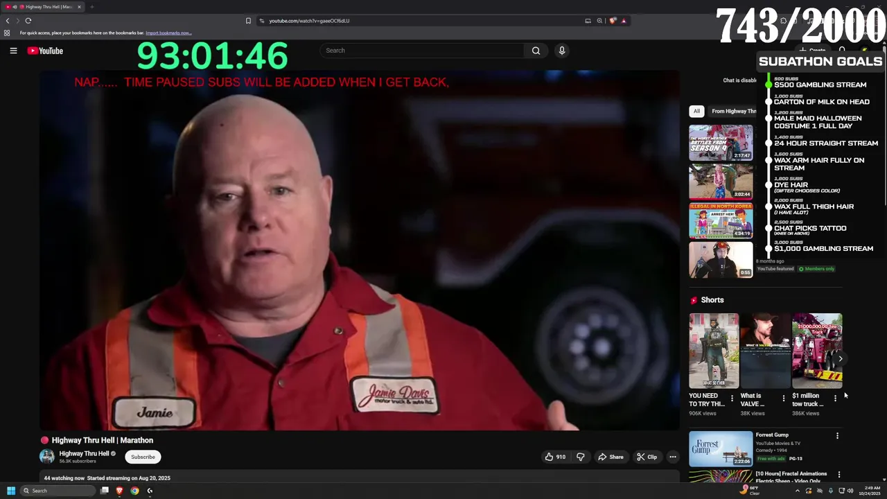Viewport: 887px width, 499px height.
Task: Open the YouTube guide hamburger menu
Action: (x=13, y=51)
